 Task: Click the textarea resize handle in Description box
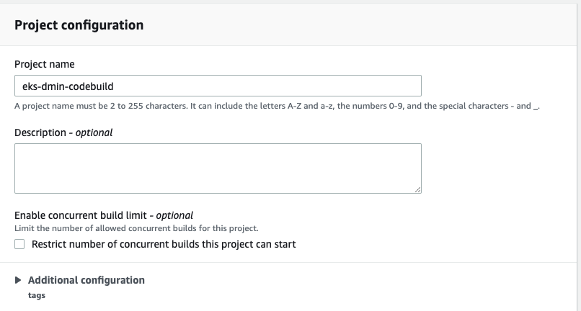tap(417, 189)
